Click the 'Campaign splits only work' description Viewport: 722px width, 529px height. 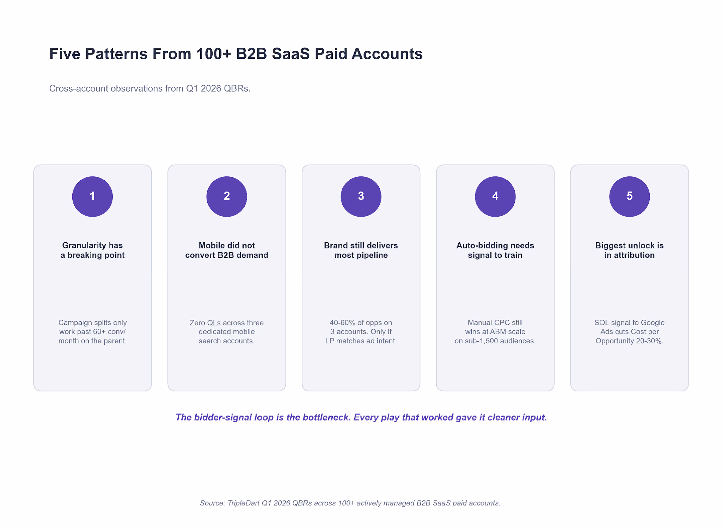pos(92,332)
